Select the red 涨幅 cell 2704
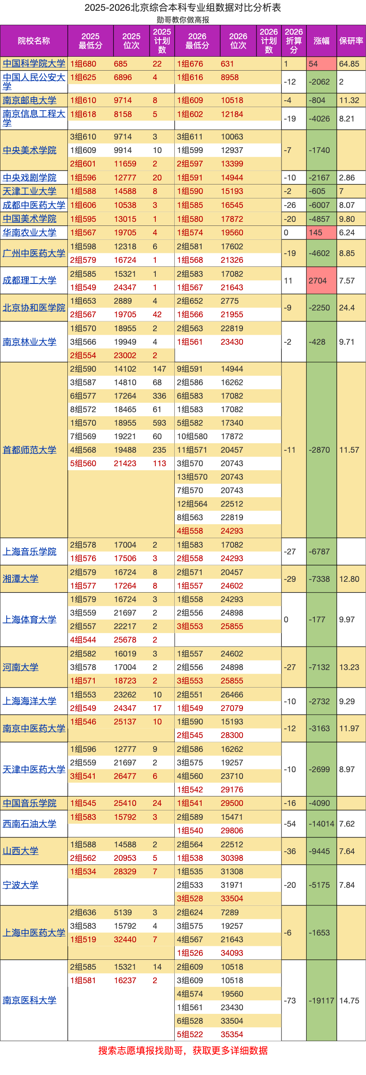Viewport: 366px width, 1075px height. click(322, 280)
